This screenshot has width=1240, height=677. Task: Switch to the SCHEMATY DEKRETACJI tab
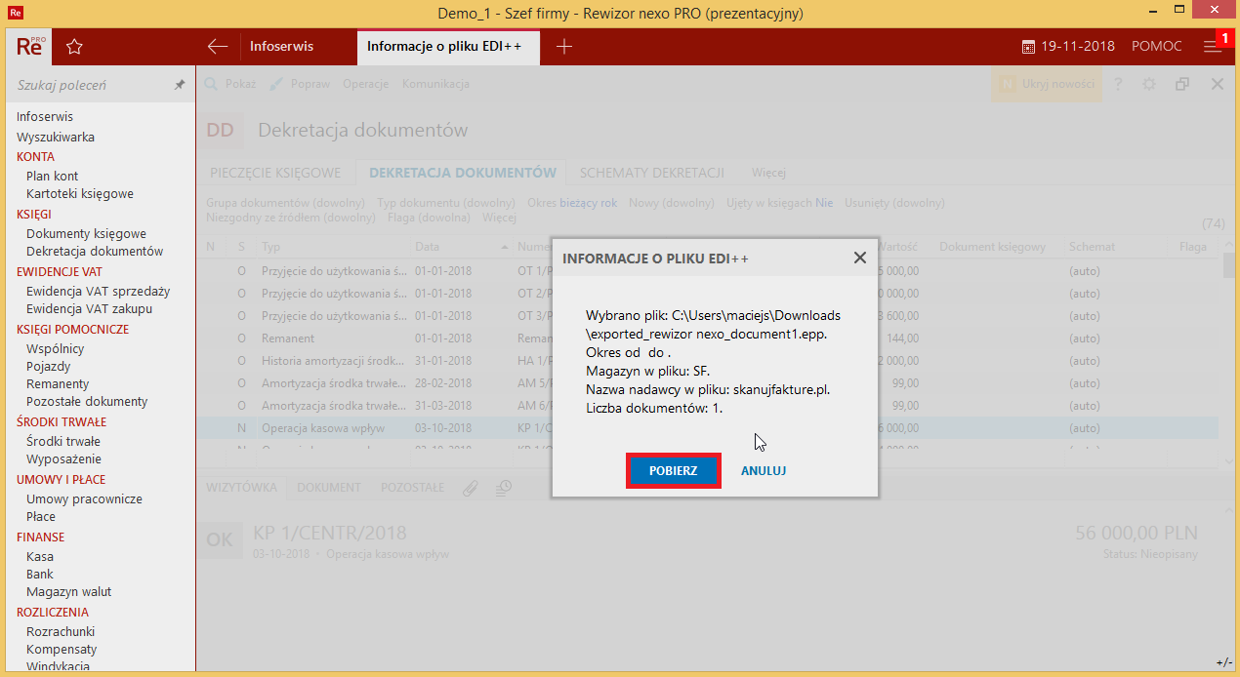pos(650,172)
